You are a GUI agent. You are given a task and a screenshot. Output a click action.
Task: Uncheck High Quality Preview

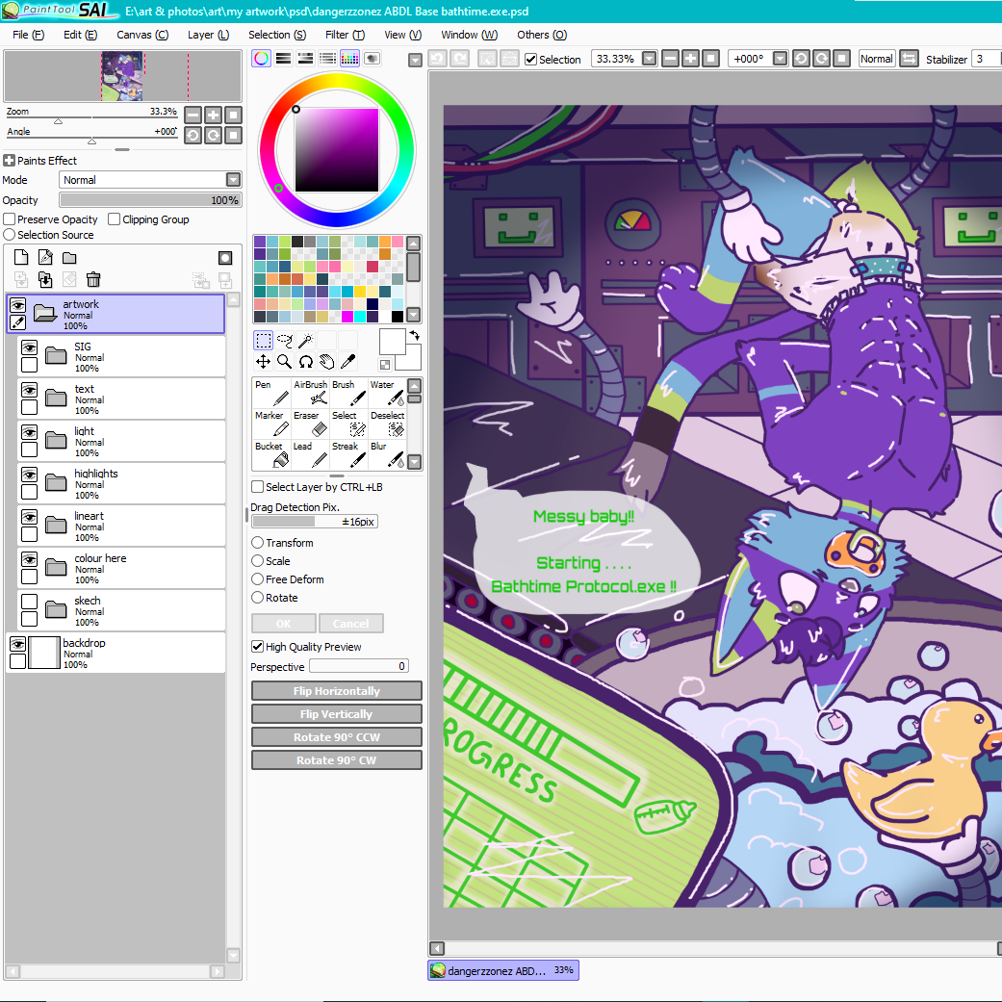coord(258,647)
